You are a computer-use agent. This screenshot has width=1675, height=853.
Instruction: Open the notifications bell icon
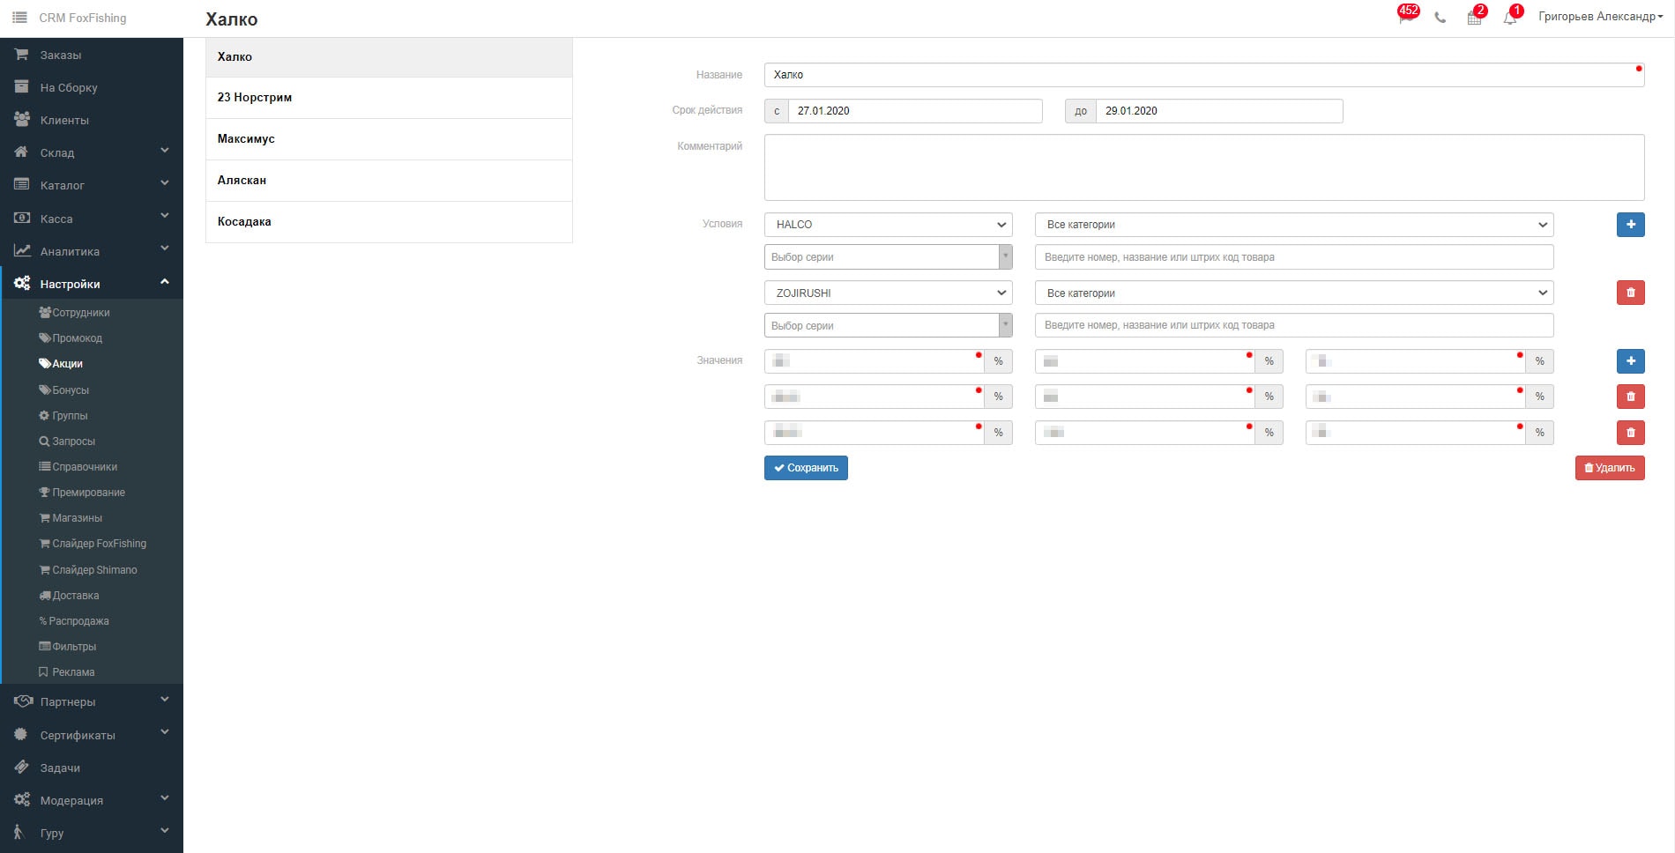(x=1511, y=17)
